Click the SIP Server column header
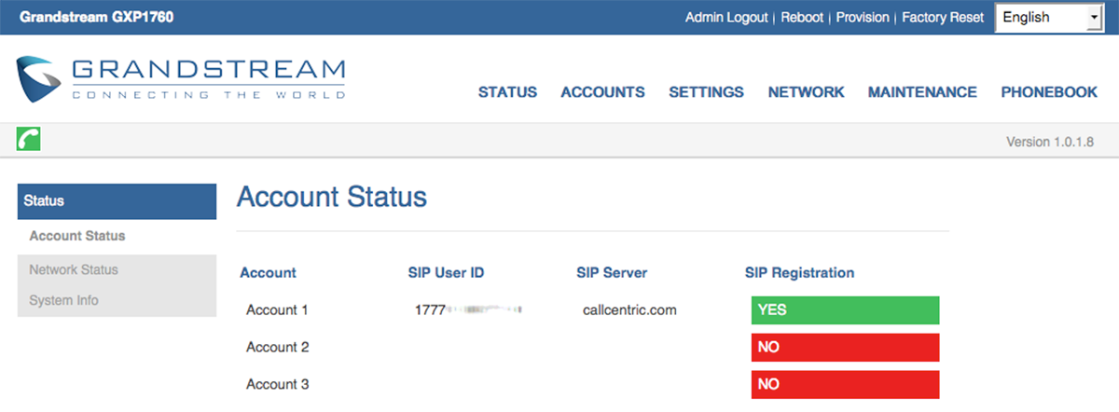 pyautogui.click(x=612, y=273)
